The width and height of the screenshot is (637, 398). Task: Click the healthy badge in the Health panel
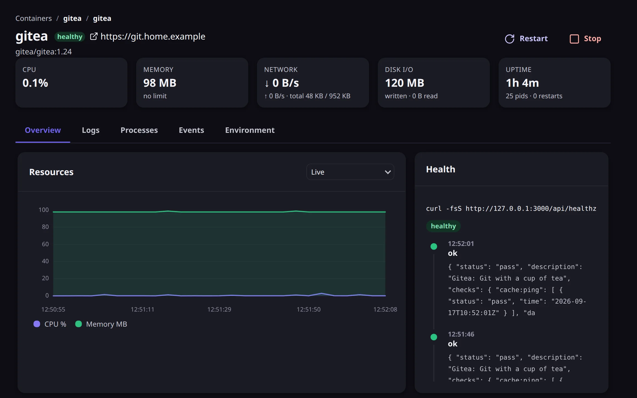click(x=443, y=226)
